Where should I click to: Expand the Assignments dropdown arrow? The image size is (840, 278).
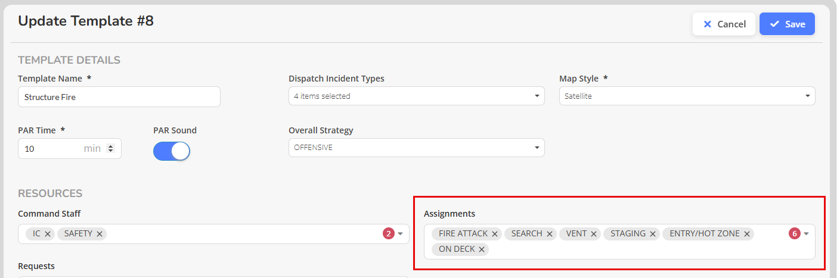pos(806,234)
